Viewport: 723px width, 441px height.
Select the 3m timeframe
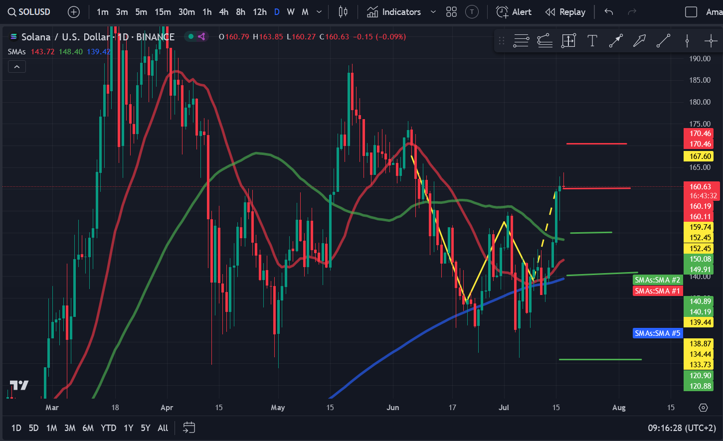click(122, 12)
